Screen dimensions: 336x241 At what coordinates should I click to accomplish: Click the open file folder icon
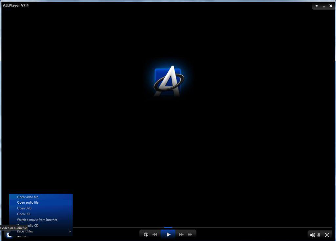click(x=9, y=235)
